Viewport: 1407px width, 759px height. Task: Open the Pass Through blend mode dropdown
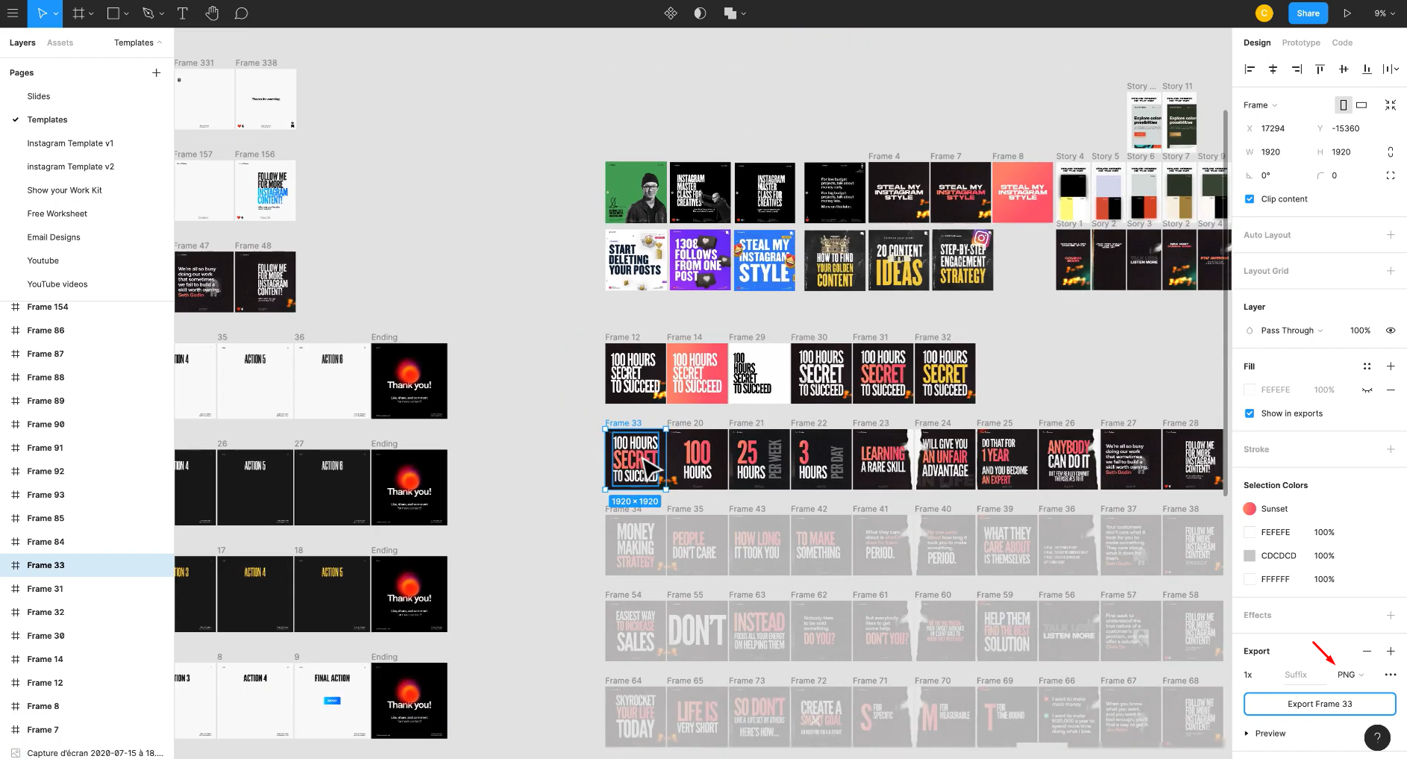pos(1289,330)
